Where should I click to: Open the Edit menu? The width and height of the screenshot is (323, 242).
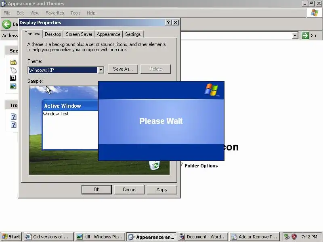click(20, 13)
